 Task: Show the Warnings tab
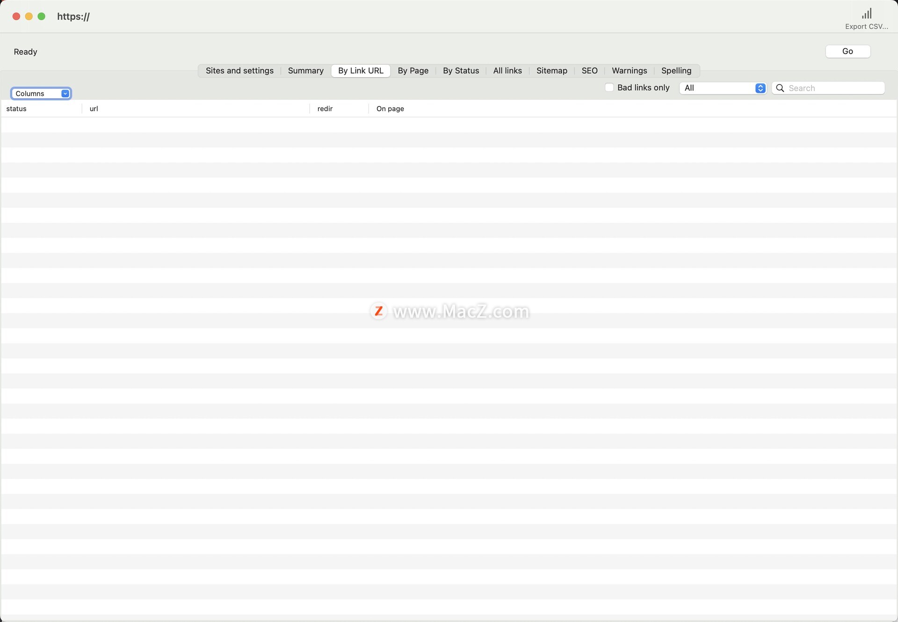629,71
